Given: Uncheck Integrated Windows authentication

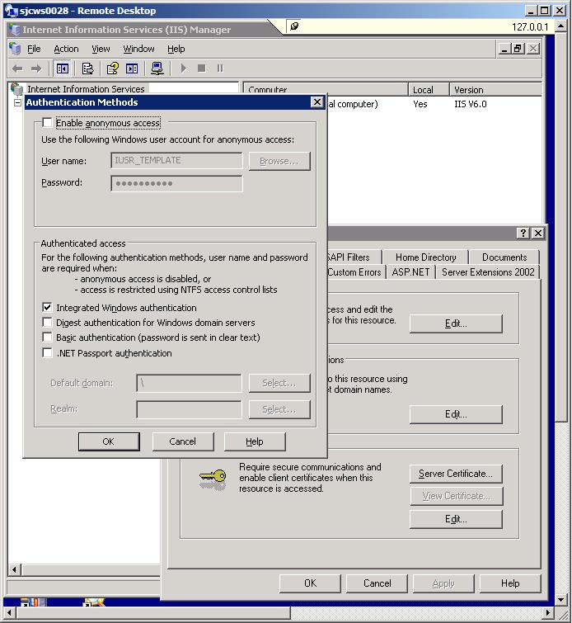Looking at the screenshot, I should pyautogui.click(x=48, y=308).
